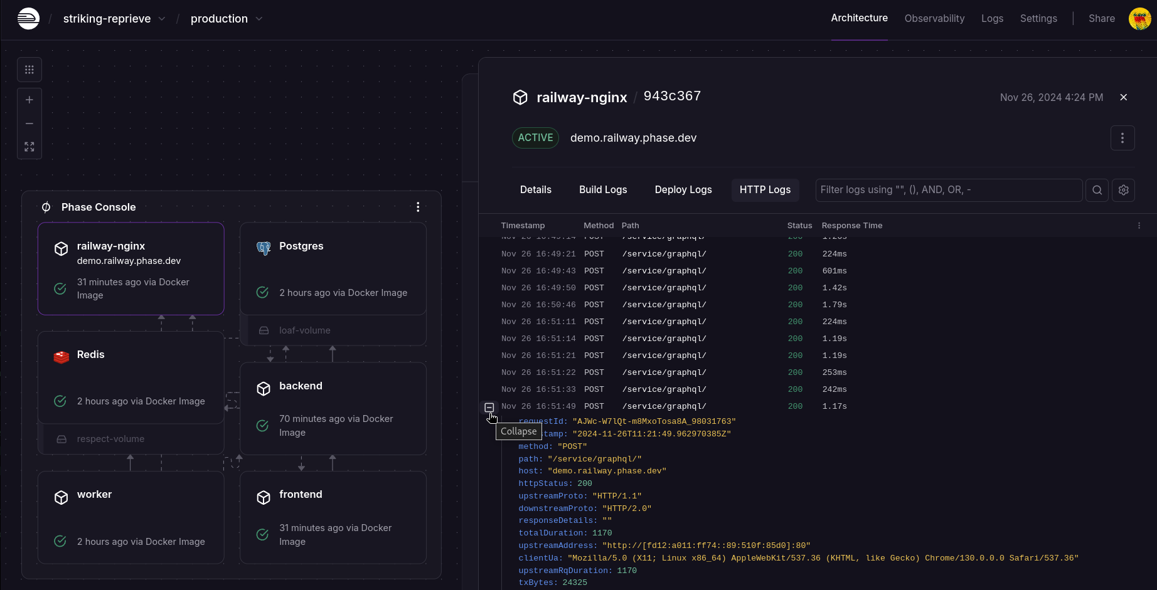Click the worker service cube icon
Image resolution: width=1157 pixels, height=590 pixels.
[61, 497]
